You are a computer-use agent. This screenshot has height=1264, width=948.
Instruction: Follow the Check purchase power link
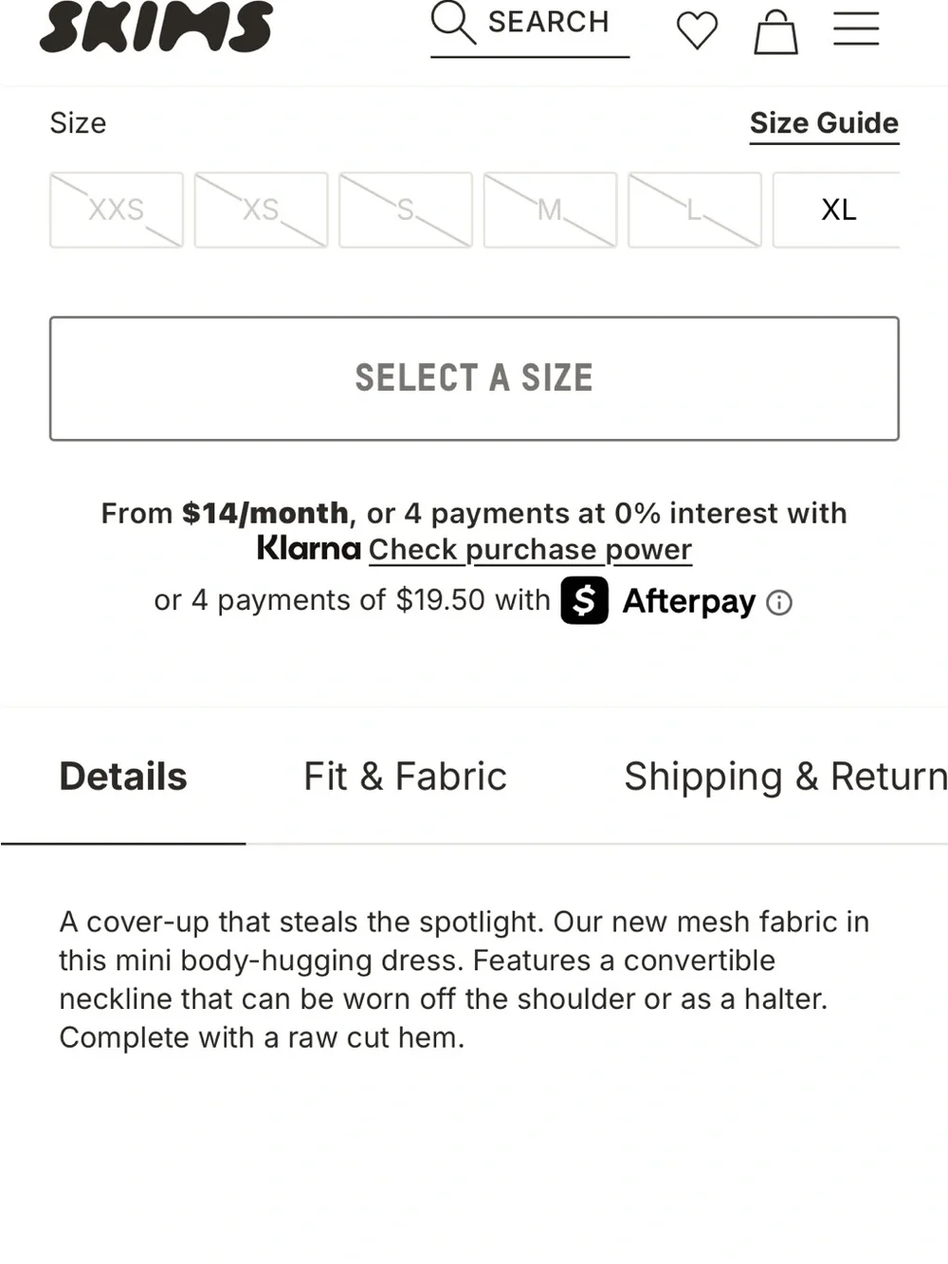coord(530,550)
